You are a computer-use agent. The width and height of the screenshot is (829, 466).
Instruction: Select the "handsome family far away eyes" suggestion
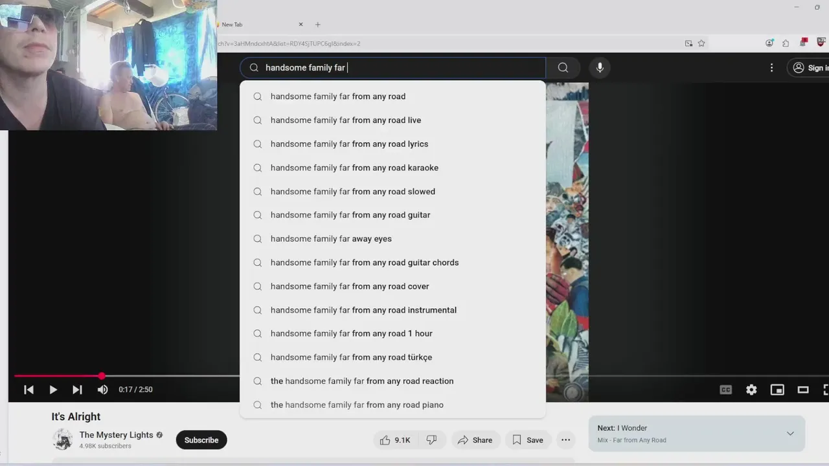pyautogui.click(x=392, y=239)
